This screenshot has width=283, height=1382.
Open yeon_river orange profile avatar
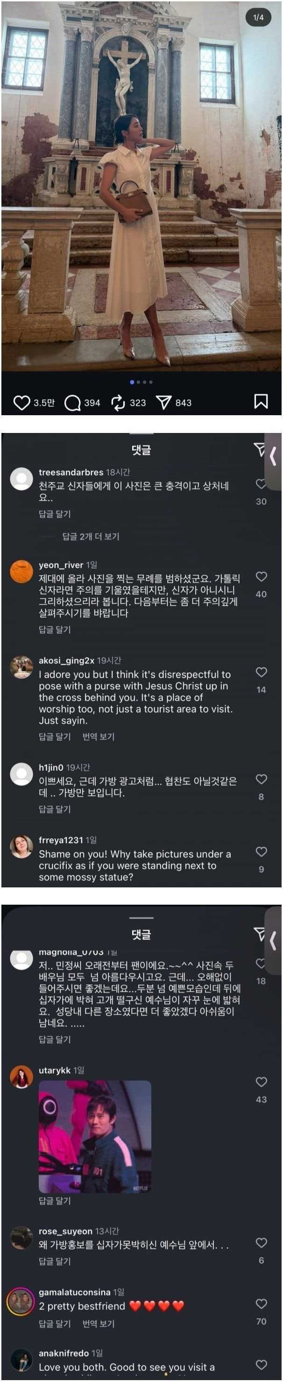pyautogui.click(x=22, y=571)
